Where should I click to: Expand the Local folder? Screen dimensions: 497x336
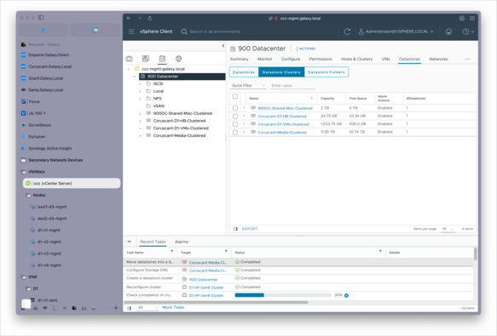(x=140, y=91)
